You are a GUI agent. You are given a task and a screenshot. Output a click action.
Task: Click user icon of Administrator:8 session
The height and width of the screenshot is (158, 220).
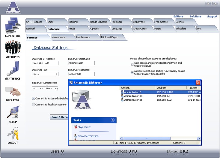122,92
